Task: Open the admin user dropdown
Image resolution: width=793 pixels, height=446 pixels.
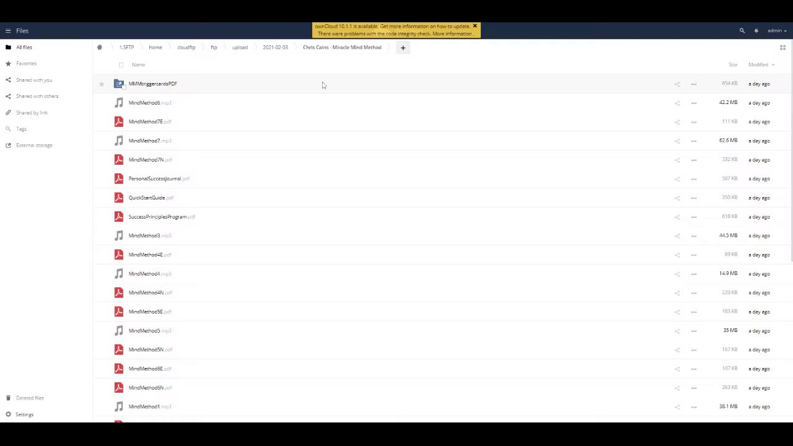Action: 777,30
